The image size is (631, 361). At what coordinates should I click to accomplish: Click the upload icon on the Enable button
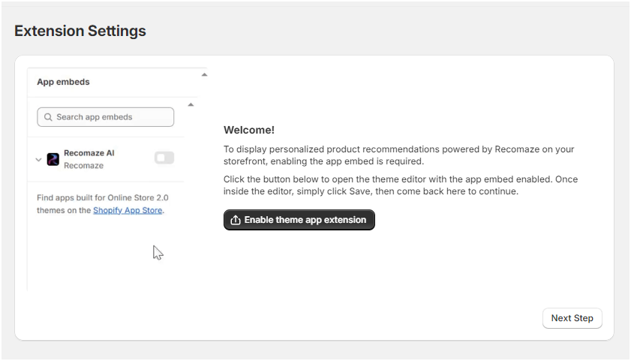coord(236,220)
